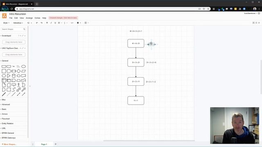Screen dimensions: 262x147
Task: Select the trapezoid shape
Action: (x=18, y=80)
